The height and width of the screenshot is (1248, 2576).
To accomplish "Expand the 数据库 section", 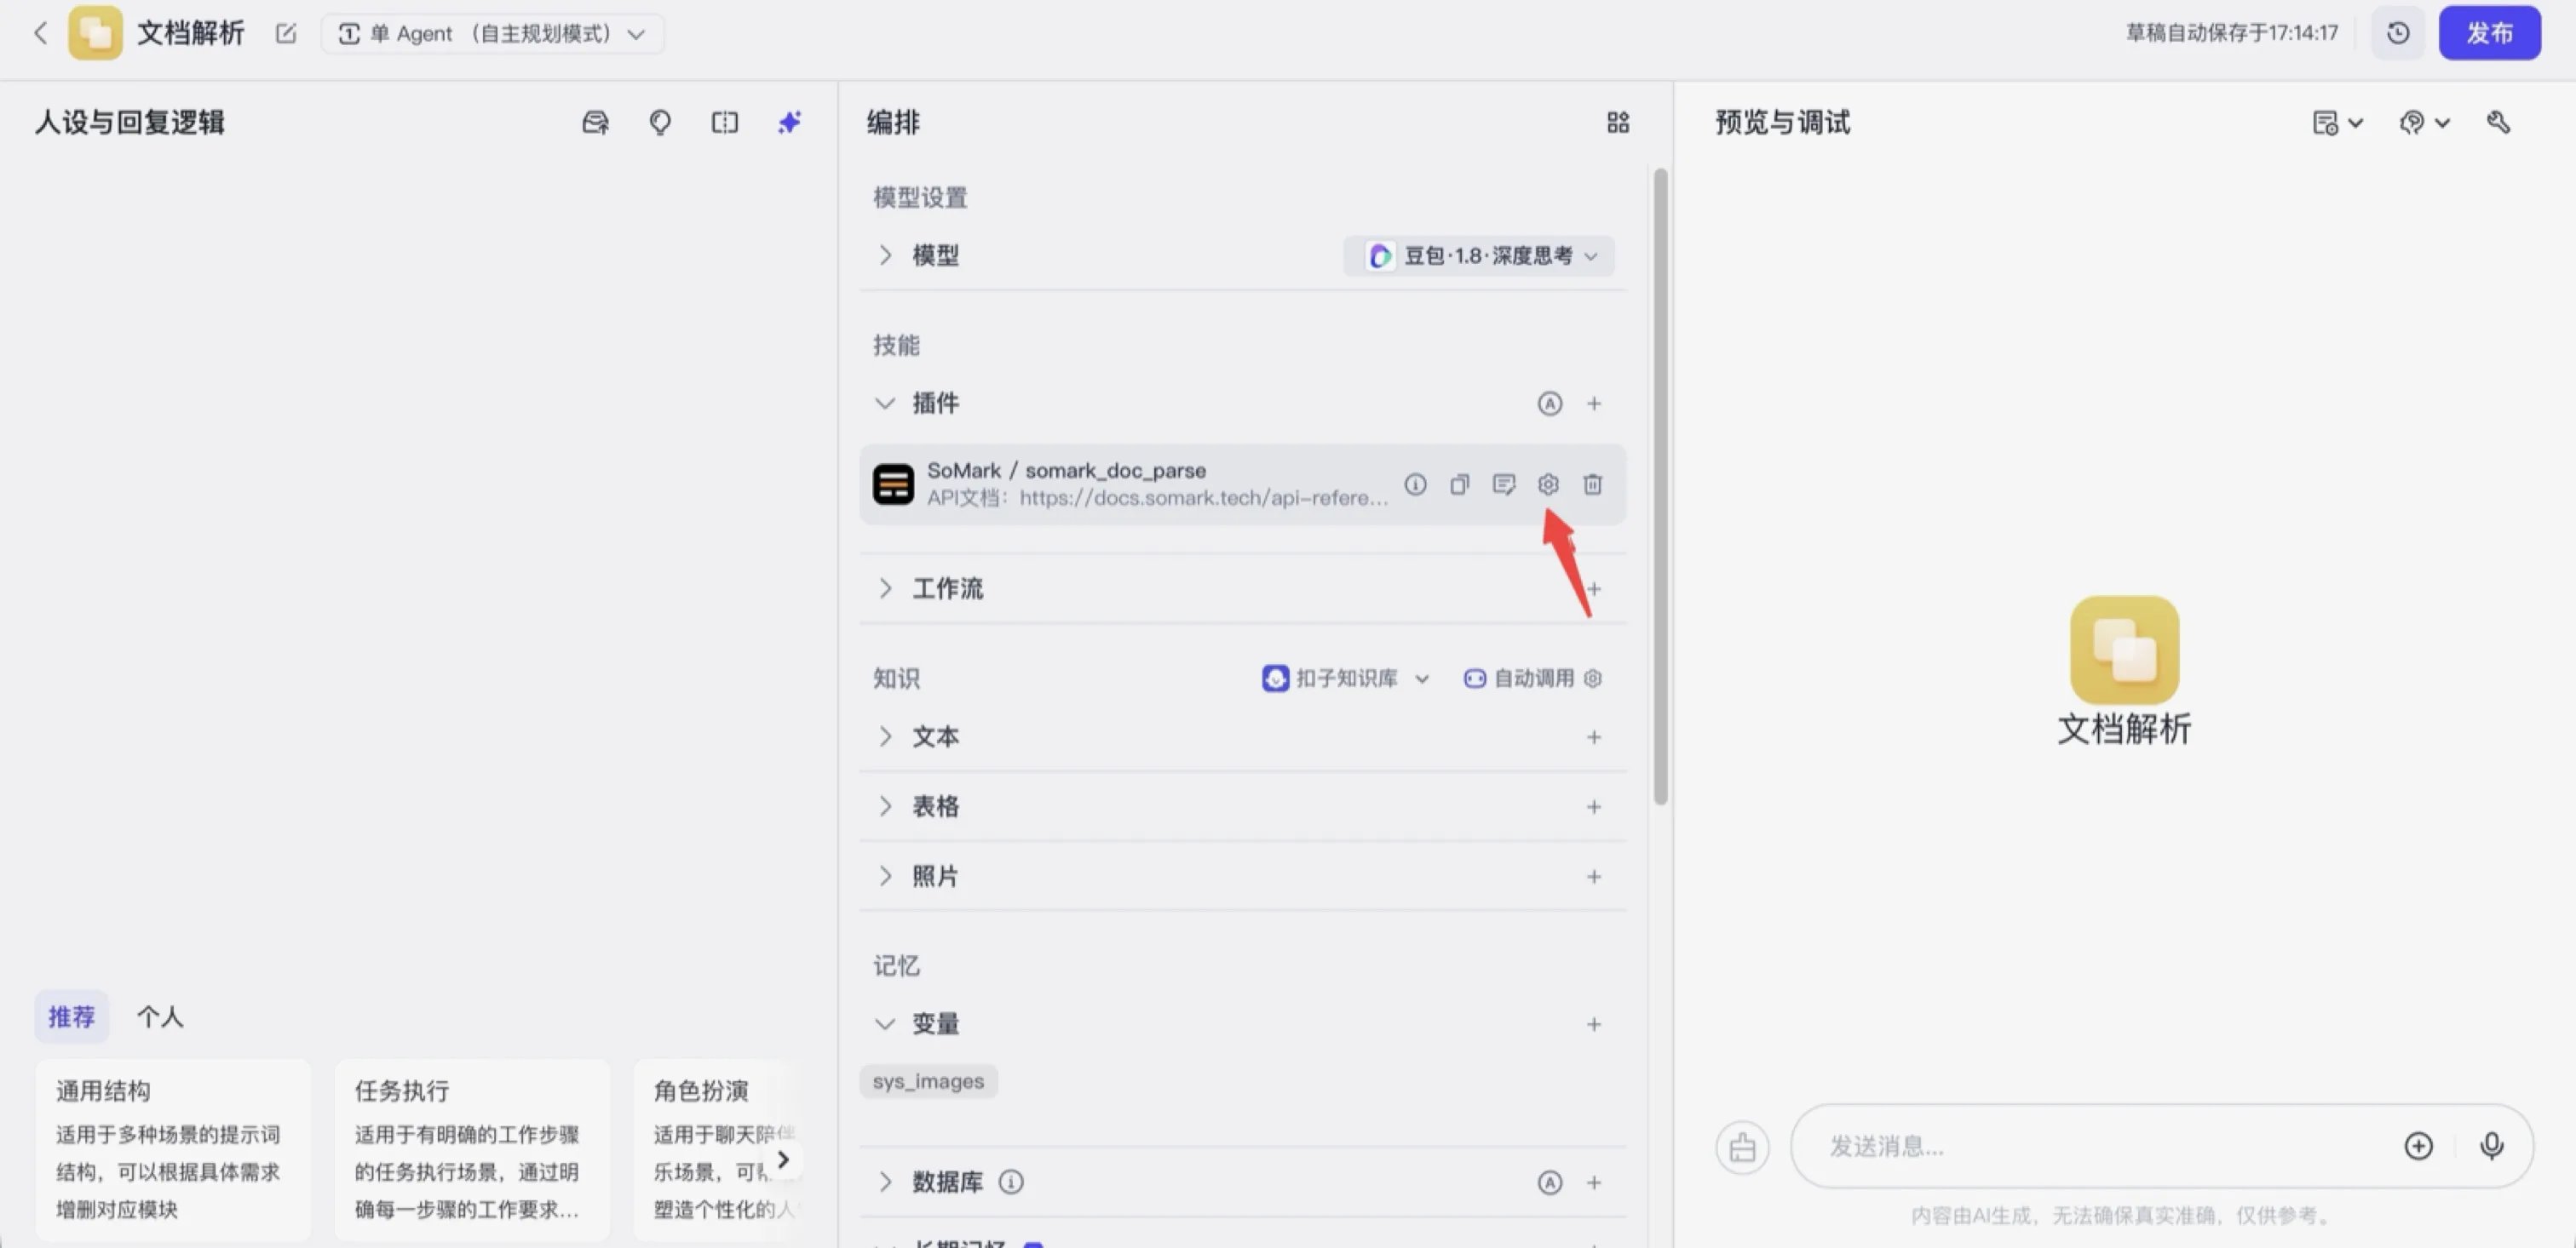I will click(x=885, y=1182).
